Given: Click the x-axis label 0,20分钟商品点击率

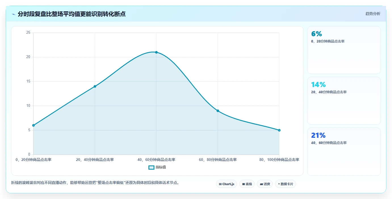Looking at the screenshot, I should (33, 160).
